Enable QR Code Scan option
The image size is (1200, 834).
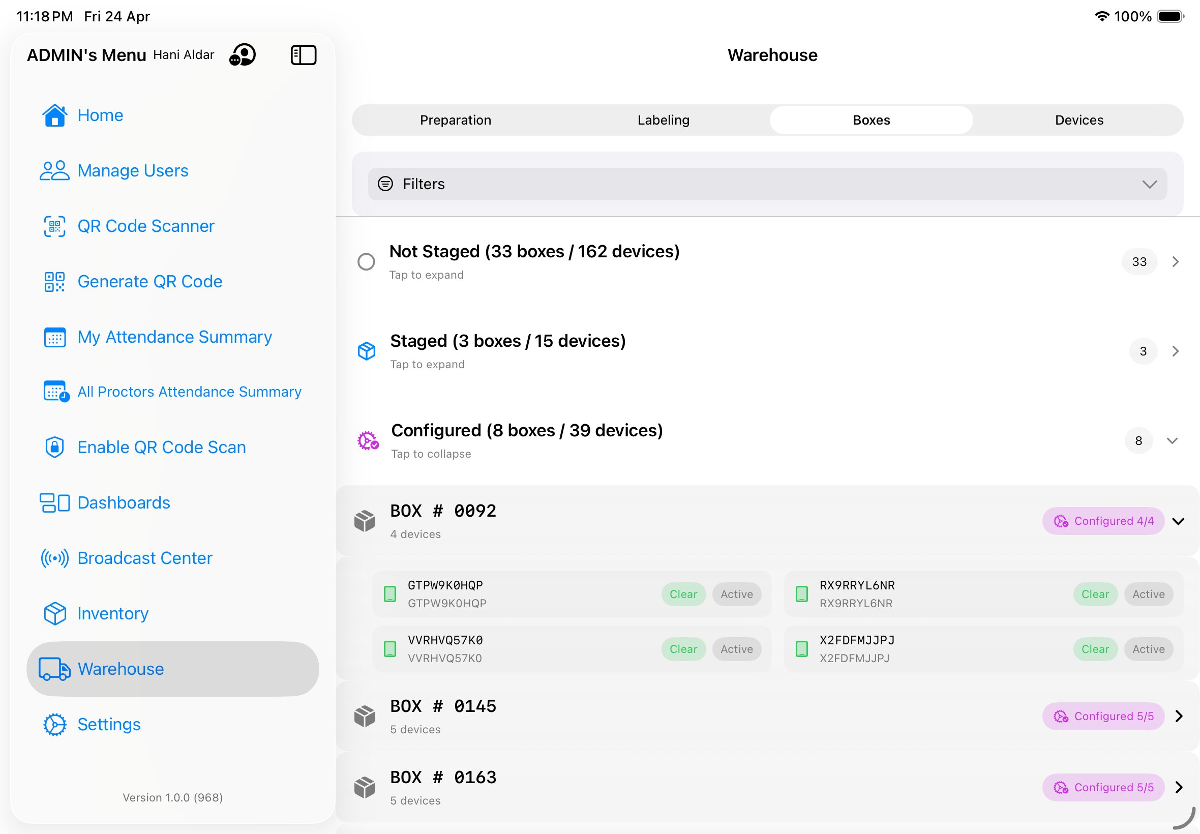coord(161,447)
